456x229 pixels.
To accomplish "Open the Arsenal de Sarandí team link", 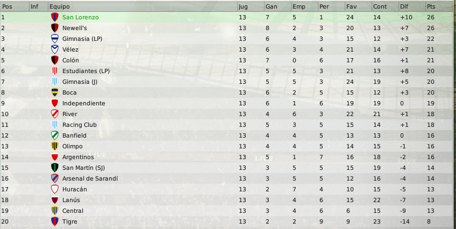I will [x=90, y=178].
